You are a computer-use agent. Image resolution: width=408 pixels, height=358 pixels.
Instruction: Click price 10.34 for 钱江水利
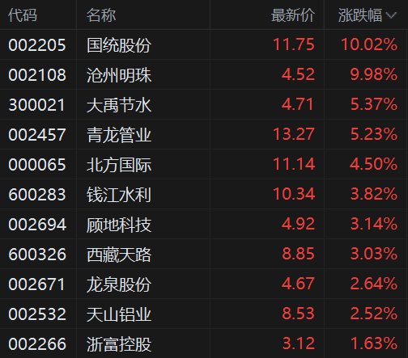(294, 194)
